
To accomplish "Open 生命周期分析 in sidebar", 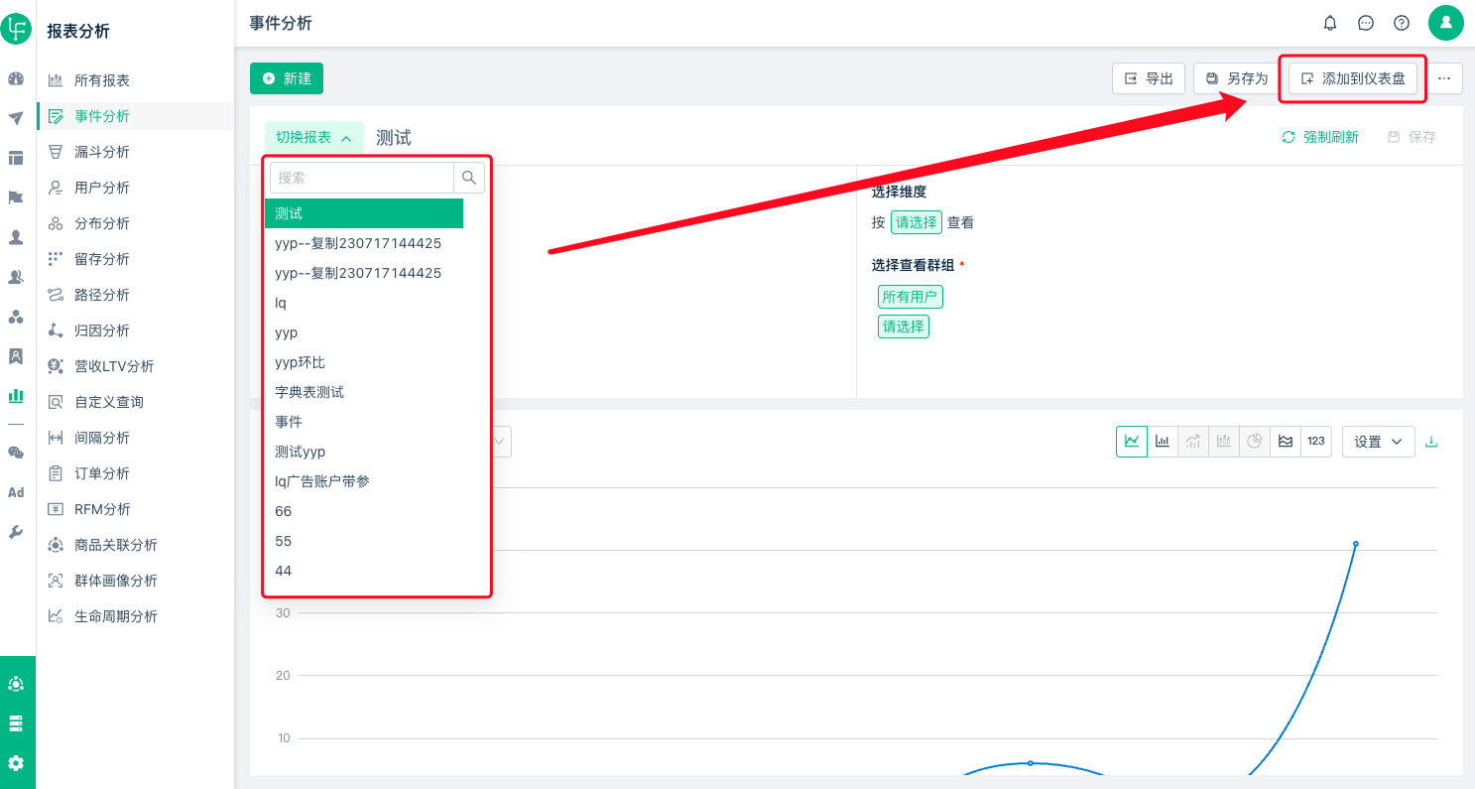I will (135, 616).
